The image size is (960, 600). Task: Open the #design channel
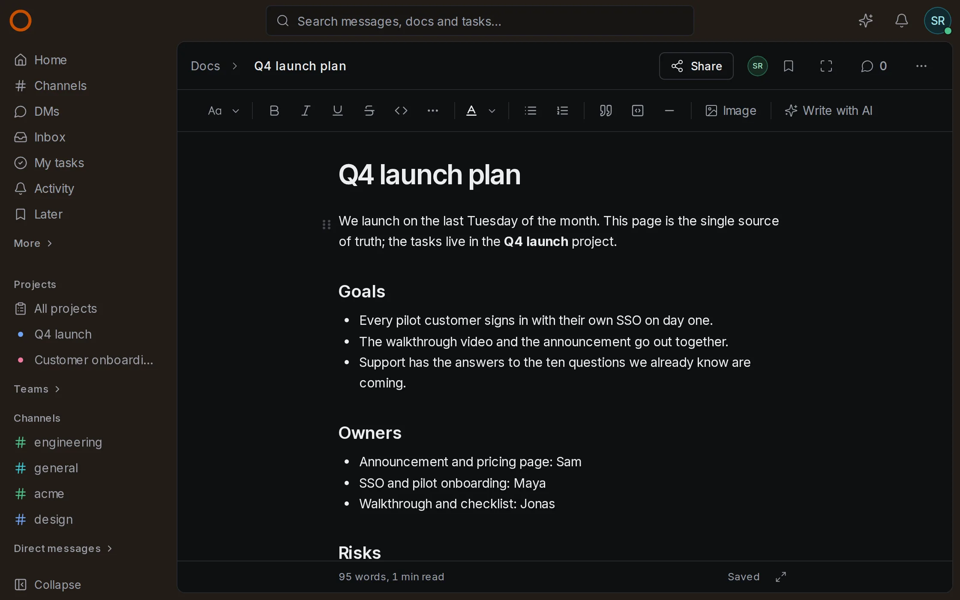coord(88,519)
